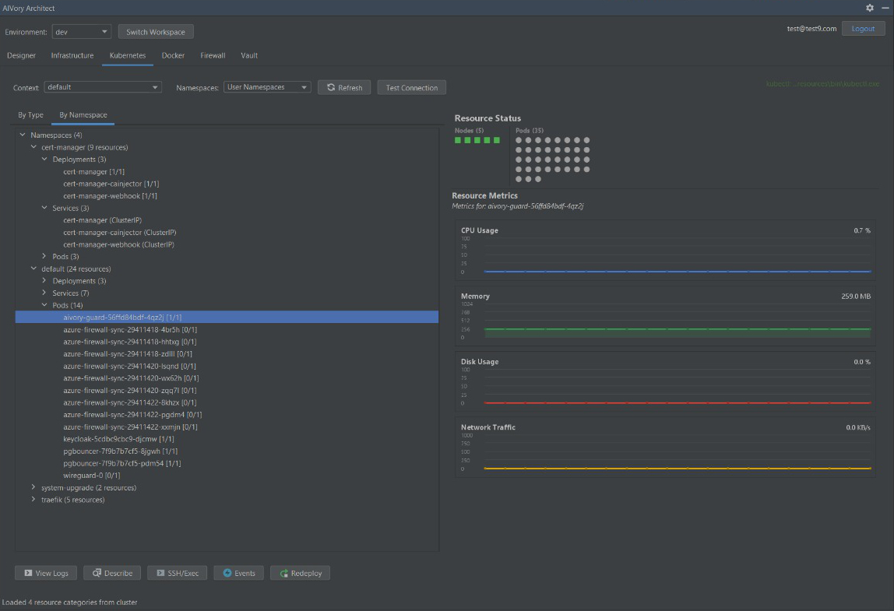
Task: Select cert-manager-cainjector (ClusterIP) service
Action: (x=120, y=233)
